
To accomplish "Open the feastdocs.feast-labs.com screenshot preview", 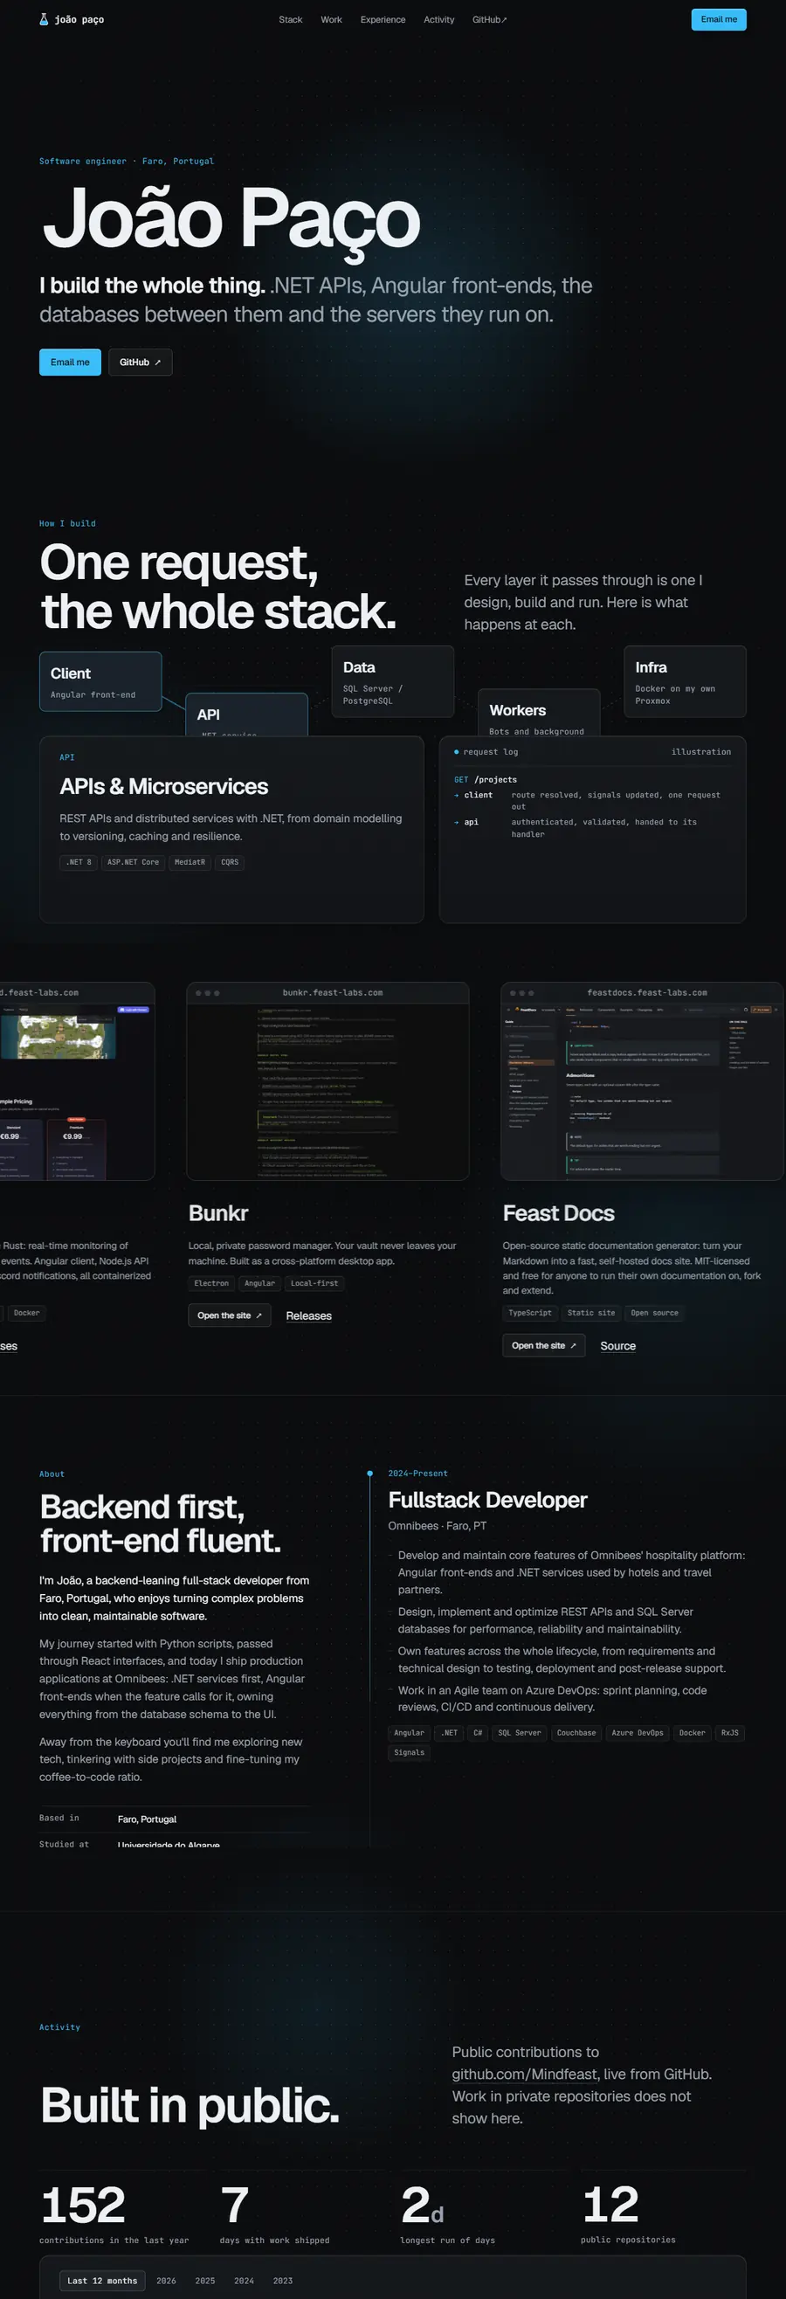I will pyautogui.click(x=642, y=1080).
